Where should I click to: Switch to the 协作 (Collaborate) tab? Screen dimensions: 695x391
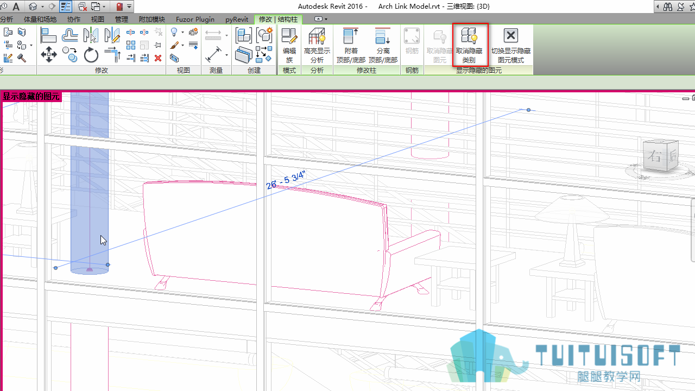click(x=74, y=19)
